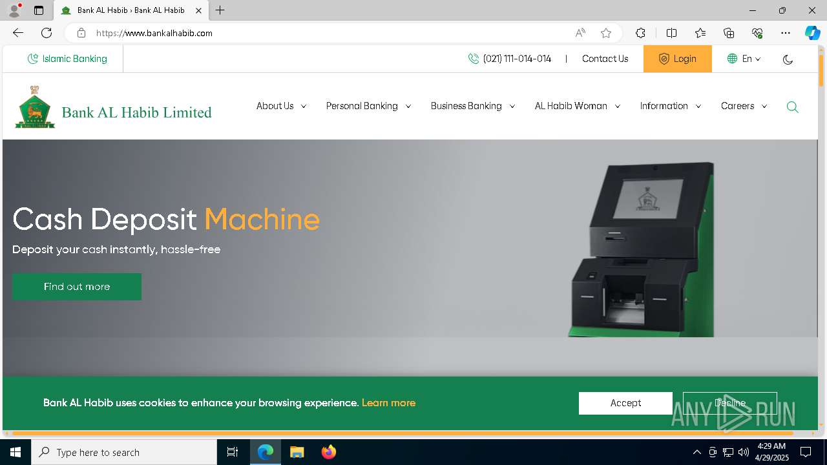Click chevron beside About Us
The width and height of the screenshot is (827, 465).
click(x=304, y=107)
